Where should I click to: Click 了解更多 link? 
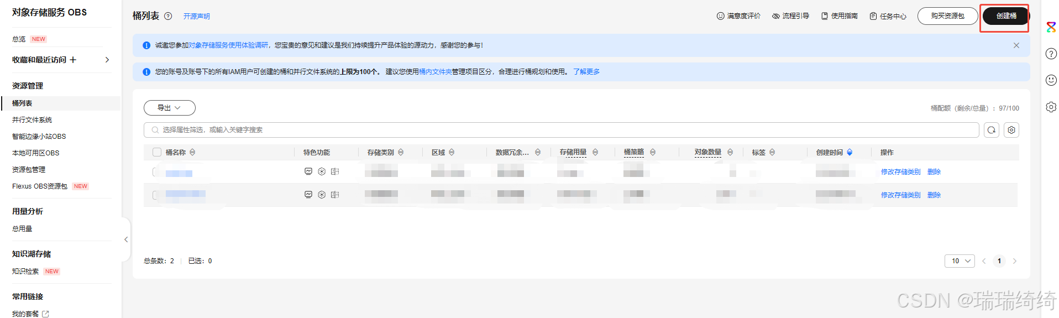[x=586, y=72]
